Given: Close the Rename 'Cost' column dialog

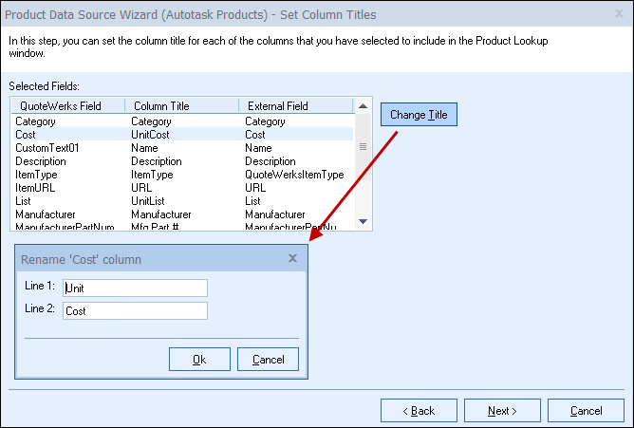Looking at the screenshot, I should click(x=292, y=258).
